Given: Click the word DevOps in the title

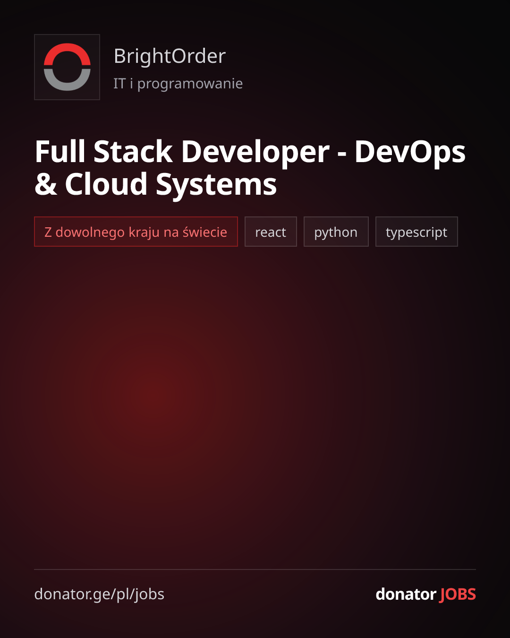Looking at the screenshot, I should [x=410, y=152].
